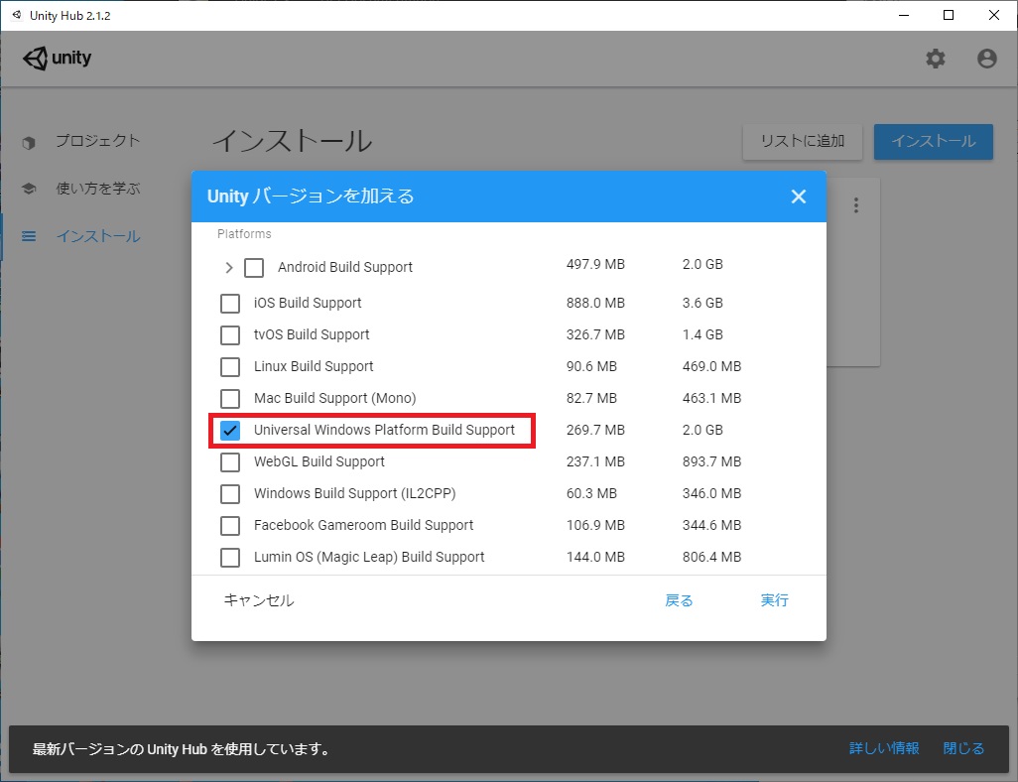Screen dimensions: 1018x782
Task: Enable Linux Build Support
Action: pyautogui.click(x=230, y=366)
